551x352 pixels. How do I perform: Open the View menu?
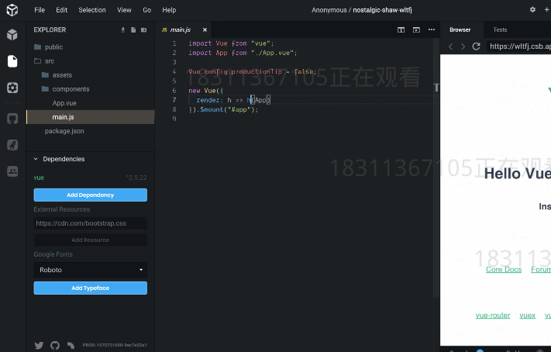[x=124, y=10]
